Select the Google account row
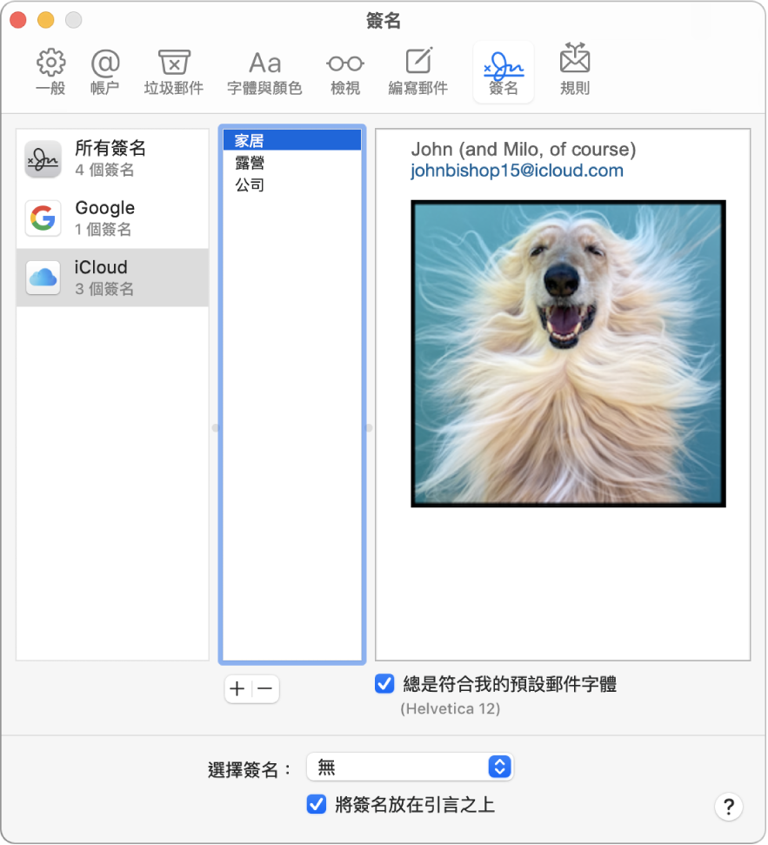Screen dimensions: 768x845 [112, 218]
